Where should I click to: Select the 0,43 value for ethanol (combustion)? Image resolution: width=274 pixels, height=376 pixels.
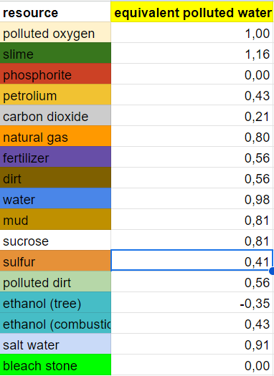[x=192, y=323]
